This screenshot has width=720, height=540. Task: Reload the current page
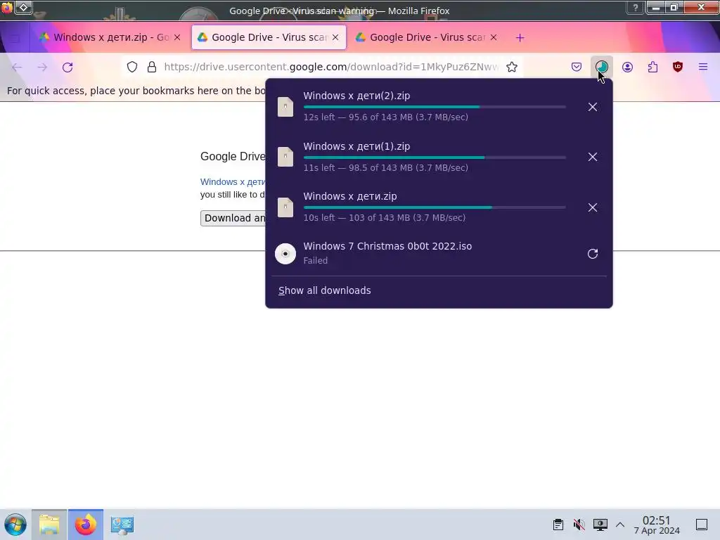(x=67, y=67)
